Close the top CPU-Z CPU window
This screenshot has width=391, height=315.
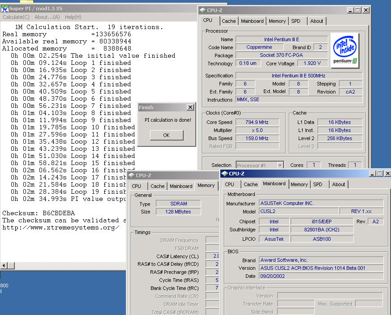[366, 10]
